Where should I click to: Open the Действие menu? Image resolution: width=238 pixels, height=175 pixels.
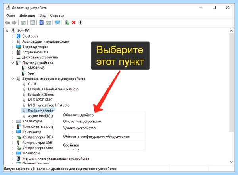[27, 15]
